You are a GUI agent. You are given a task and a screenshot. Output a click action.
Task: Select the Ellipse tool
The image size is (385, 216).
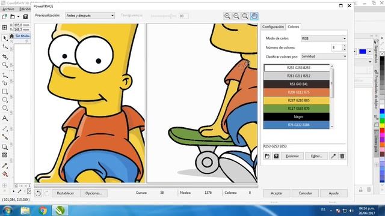click(5, 100)
